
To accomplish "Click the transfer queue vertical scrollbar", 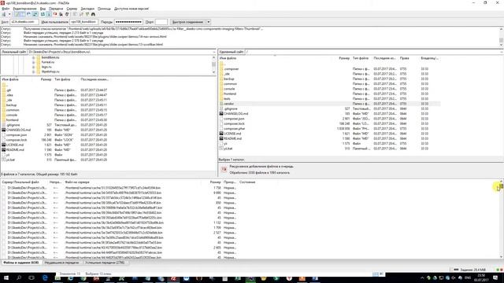I will (501, 219).
